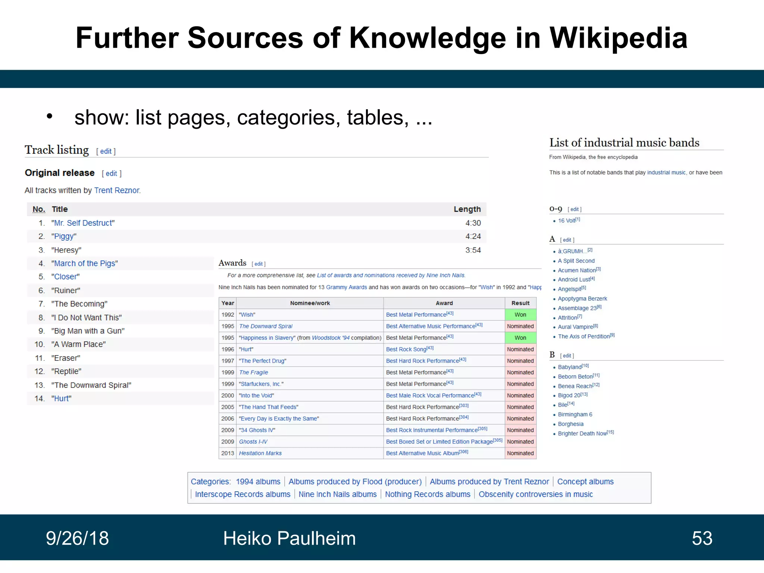
Task: Open the Apoptygma Berzerk band link
Action: pyautogui.click(x=582, y=299)
